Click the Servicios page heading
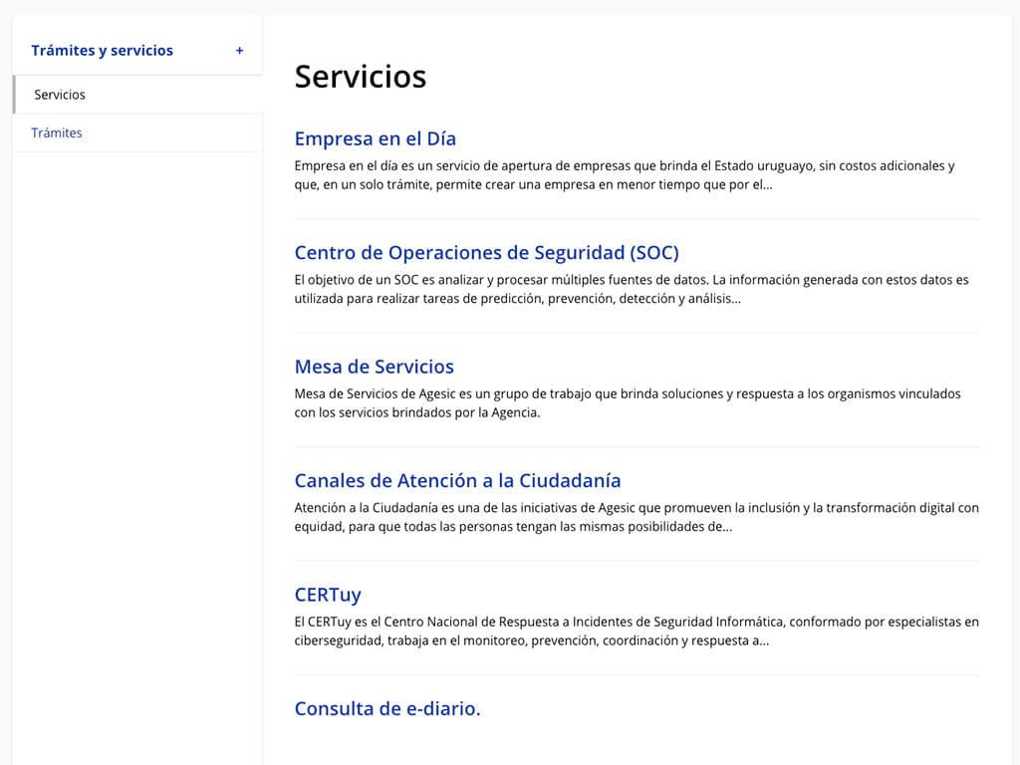 (361, 76)
